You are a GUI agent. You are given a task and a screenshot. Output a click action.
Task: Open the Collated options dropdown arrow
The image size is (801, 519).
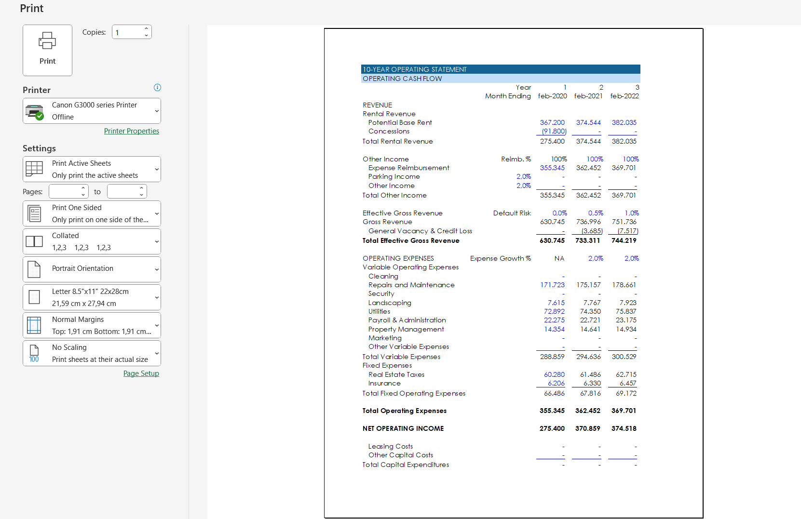click(157, 241)
